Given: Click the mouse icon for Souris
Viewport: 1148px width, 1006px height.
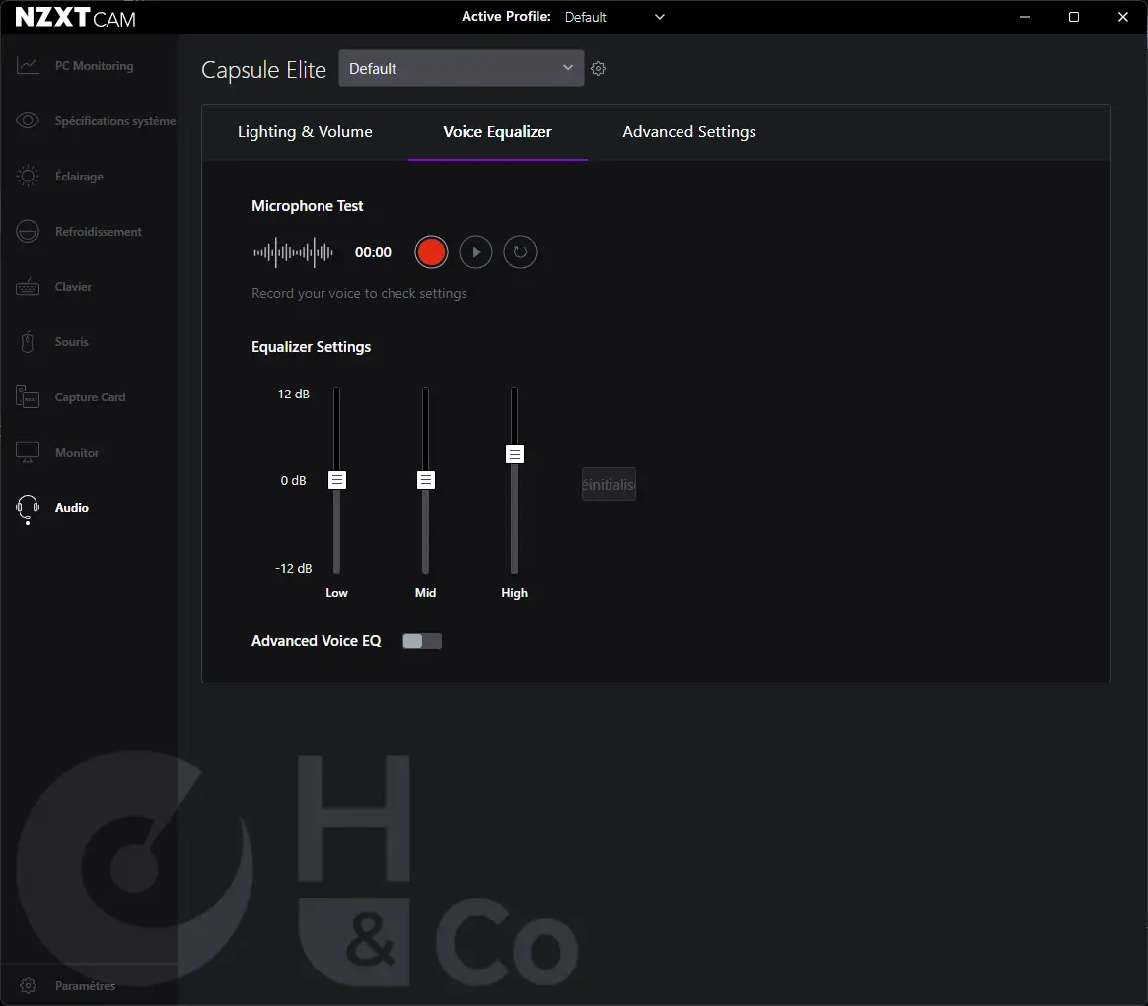Looking at the screenshot, I should 28,342.
